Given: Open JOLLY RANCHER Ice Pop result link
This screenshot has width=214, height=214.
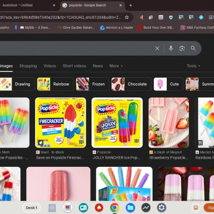Looking at the screenshot, I should pyautogui.click(x=116, y=158).
